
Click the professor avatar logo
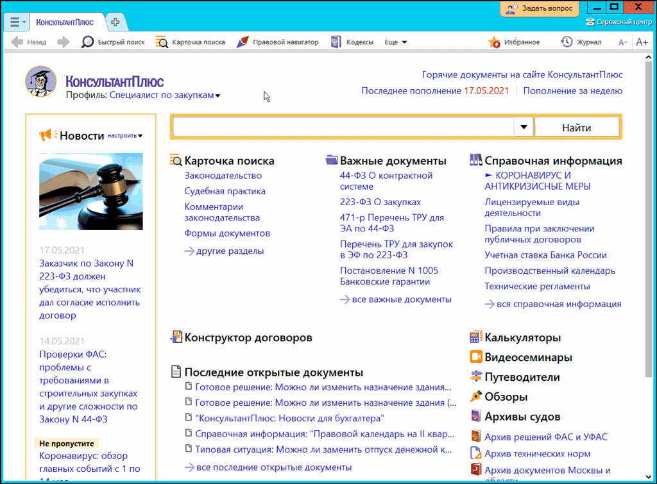(40, 81)
